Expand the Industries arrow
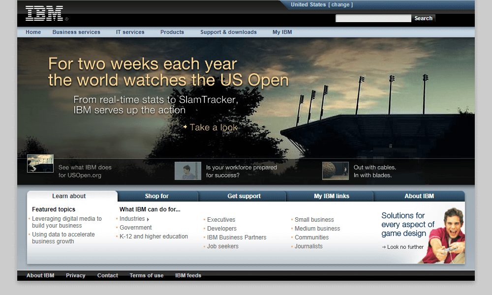492x295 pixels. click(x=148, y=219)
